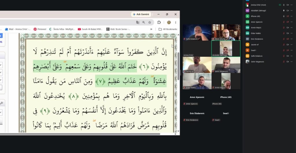
Task: Click Abdullah Zahiragić's camera icon in list
Action: coord(288,11)
